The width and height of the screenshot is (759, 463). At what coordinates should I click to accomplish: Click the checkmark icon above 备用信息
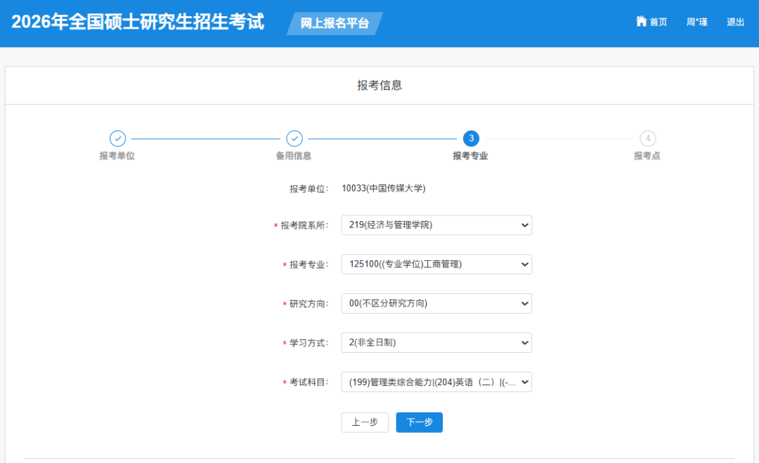tap(294, 138)
